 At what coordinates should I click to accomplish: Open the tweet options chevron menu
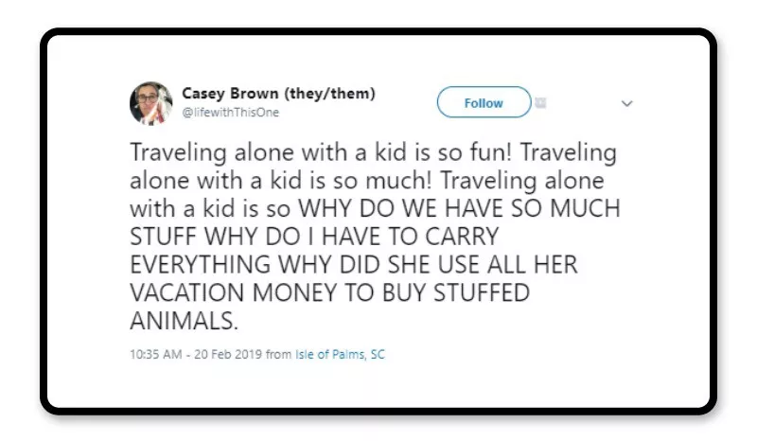click(626, 103)
